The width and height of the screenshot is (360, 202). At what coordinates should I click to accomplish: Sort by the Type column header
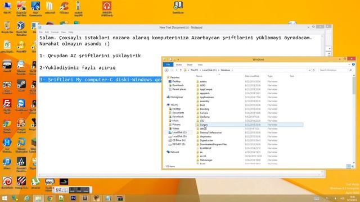click(270, 76)
